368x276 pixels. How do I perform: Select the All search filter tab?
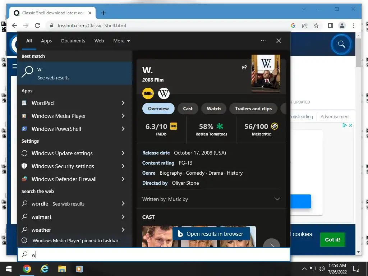pos(29,41)
